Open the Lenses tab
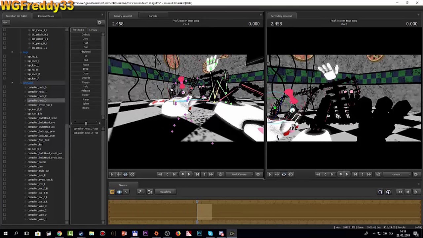This screenshot has height=238, width=423. coord(93,30)
